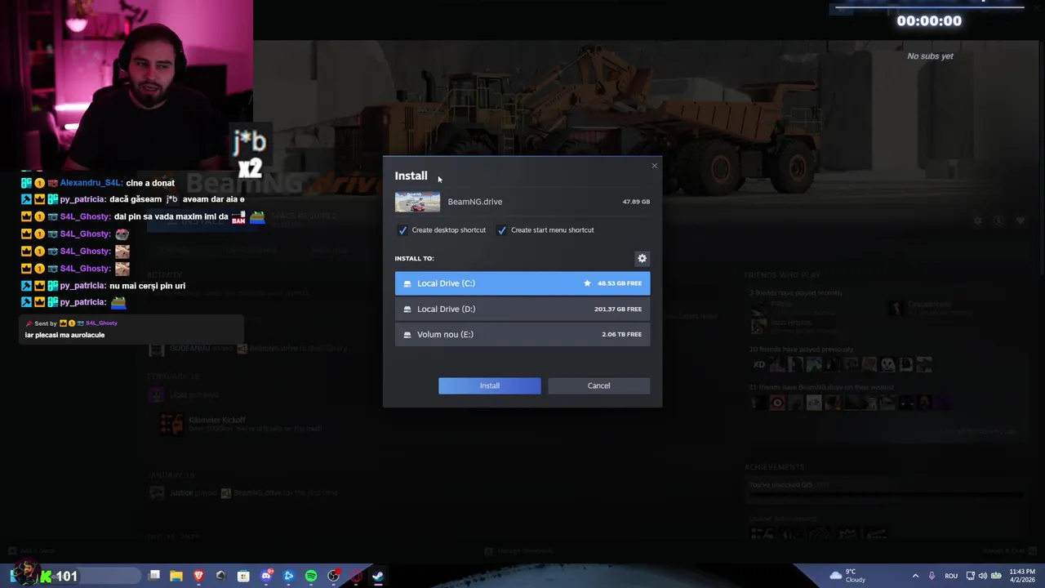The width and height of the screenshot is (1045, 588).
Task: Click the BeamNG.drive game thumbnail
Action: (417, 202)
